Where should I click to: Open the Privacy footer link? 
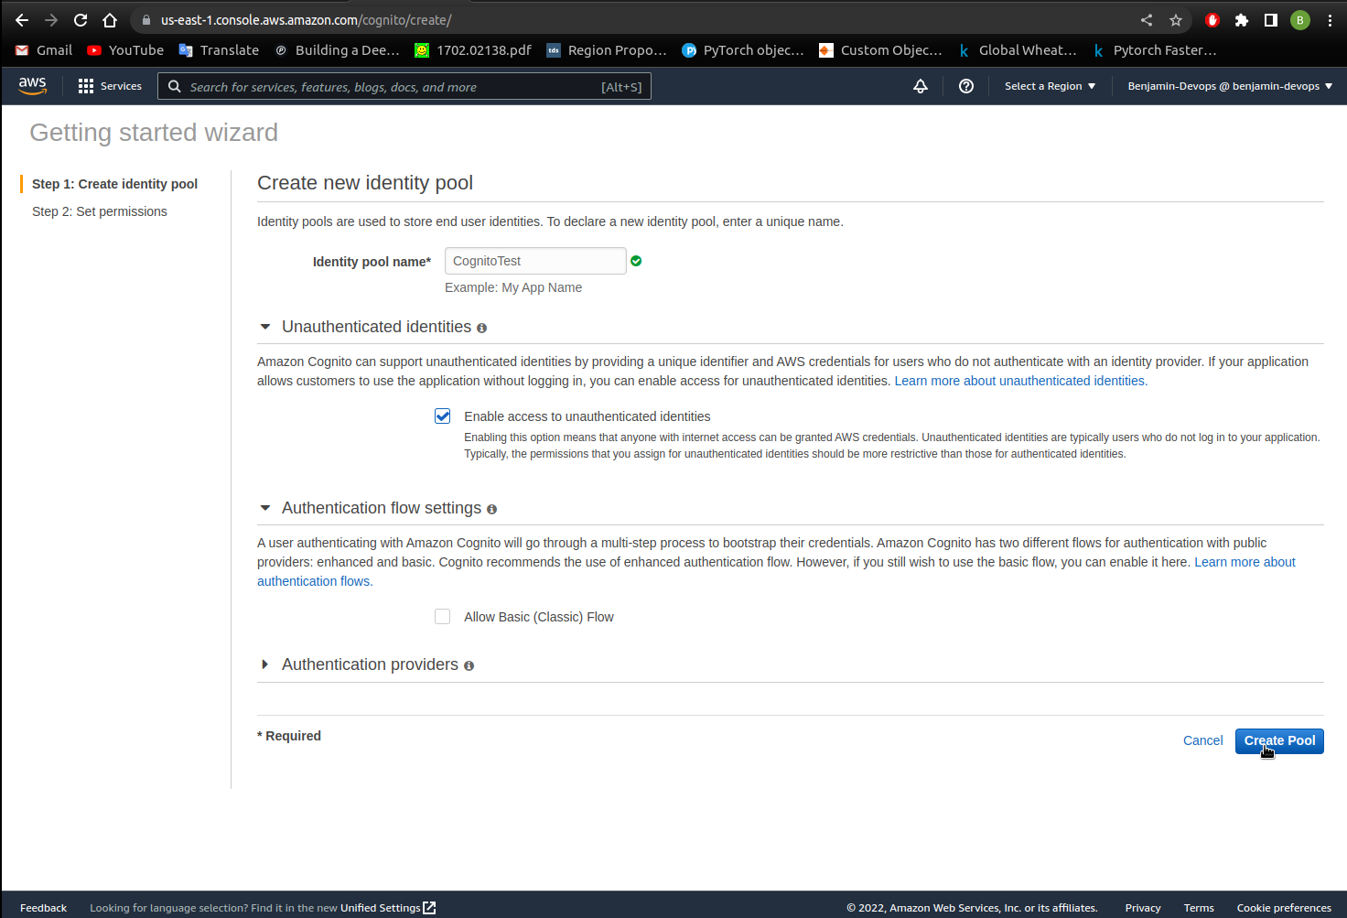(x=1143, y=908)
